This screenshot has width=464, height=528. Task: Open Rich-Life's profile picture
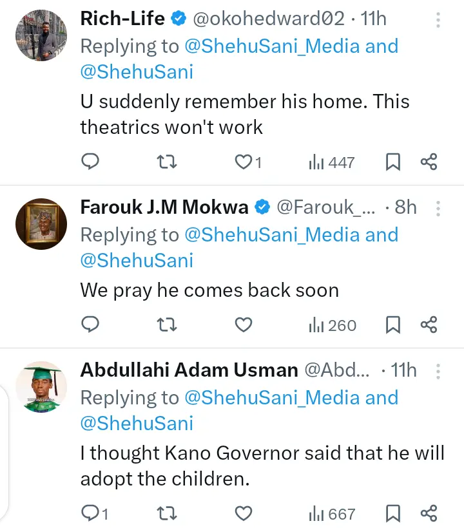point(41,35)
